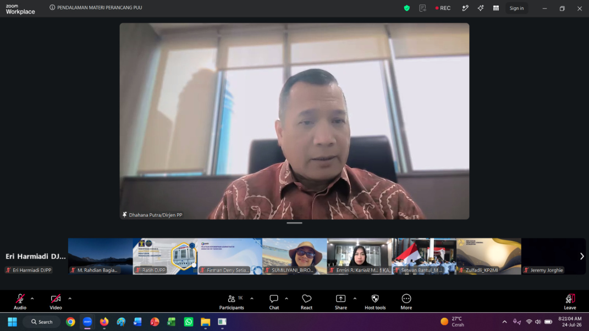Click the REC recording indicator
The height and width of the screenshot is (331, 589).
coord(443,8)
